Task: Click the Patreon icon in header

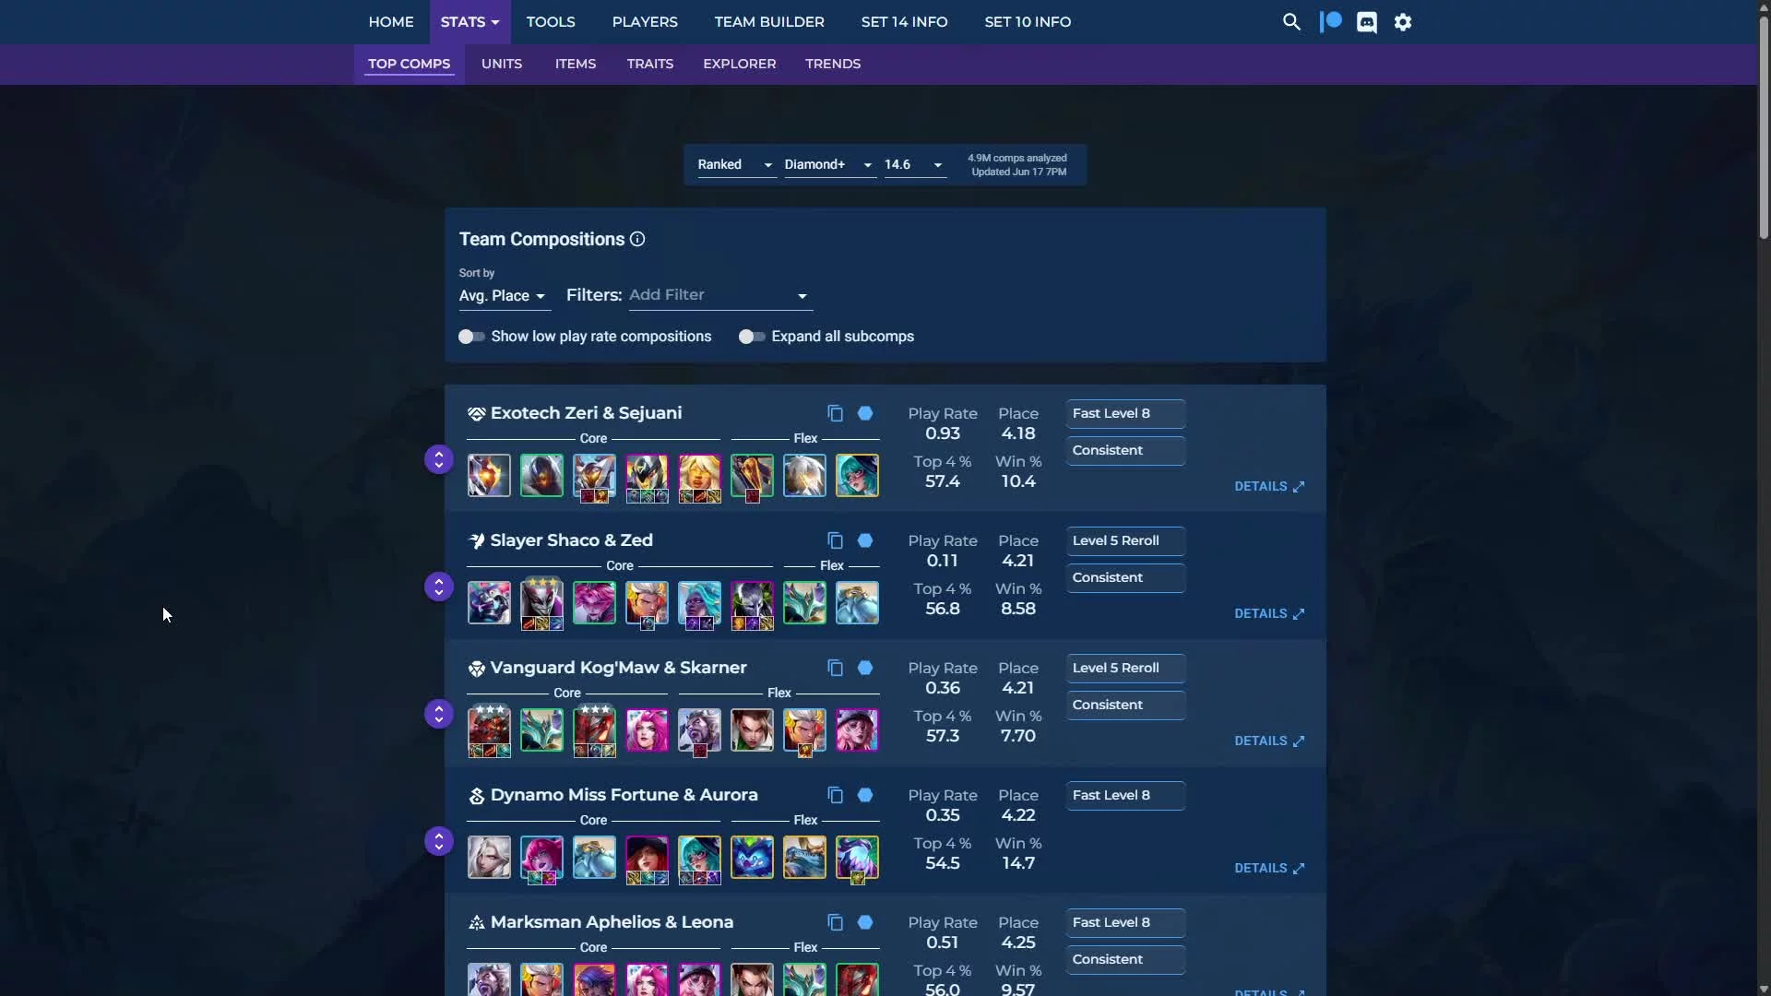Action: coord(1331,22)
